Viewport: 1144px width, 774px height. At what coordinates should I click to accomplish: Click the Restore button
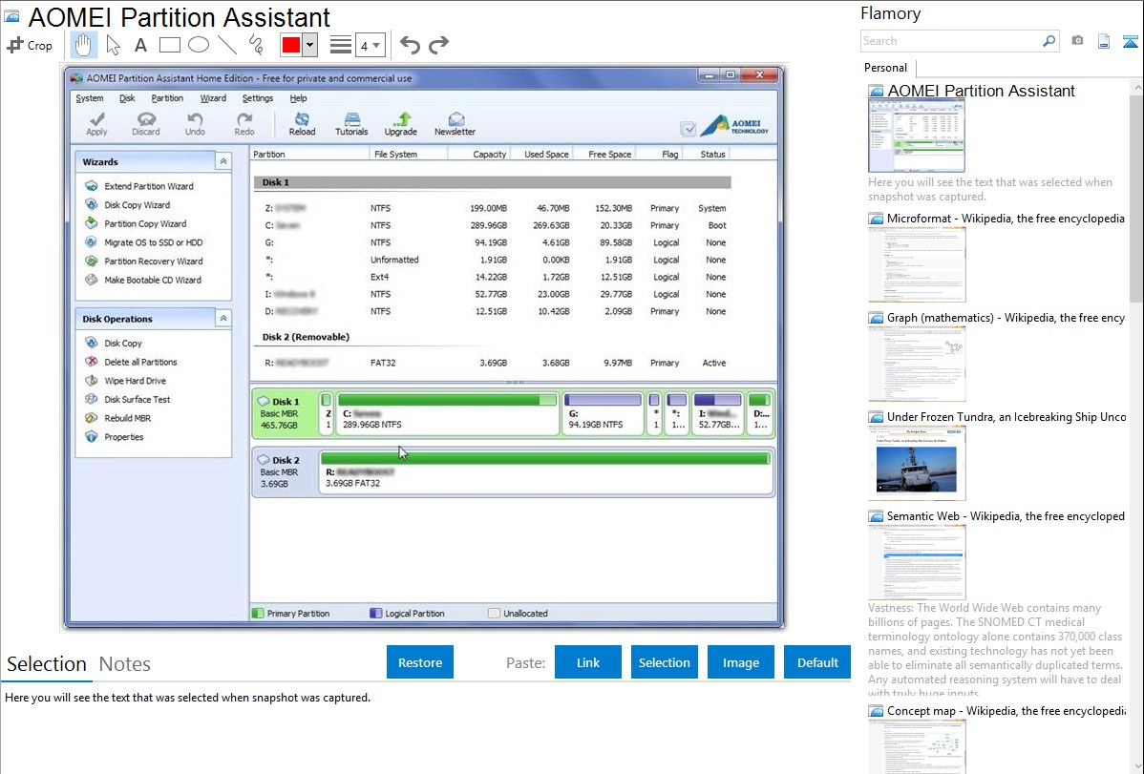tap(420, 662)
